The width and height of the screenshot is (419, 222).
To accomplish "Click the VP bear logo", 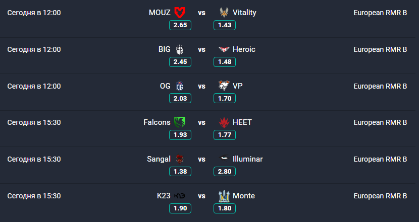I will (x=224, y=86).
